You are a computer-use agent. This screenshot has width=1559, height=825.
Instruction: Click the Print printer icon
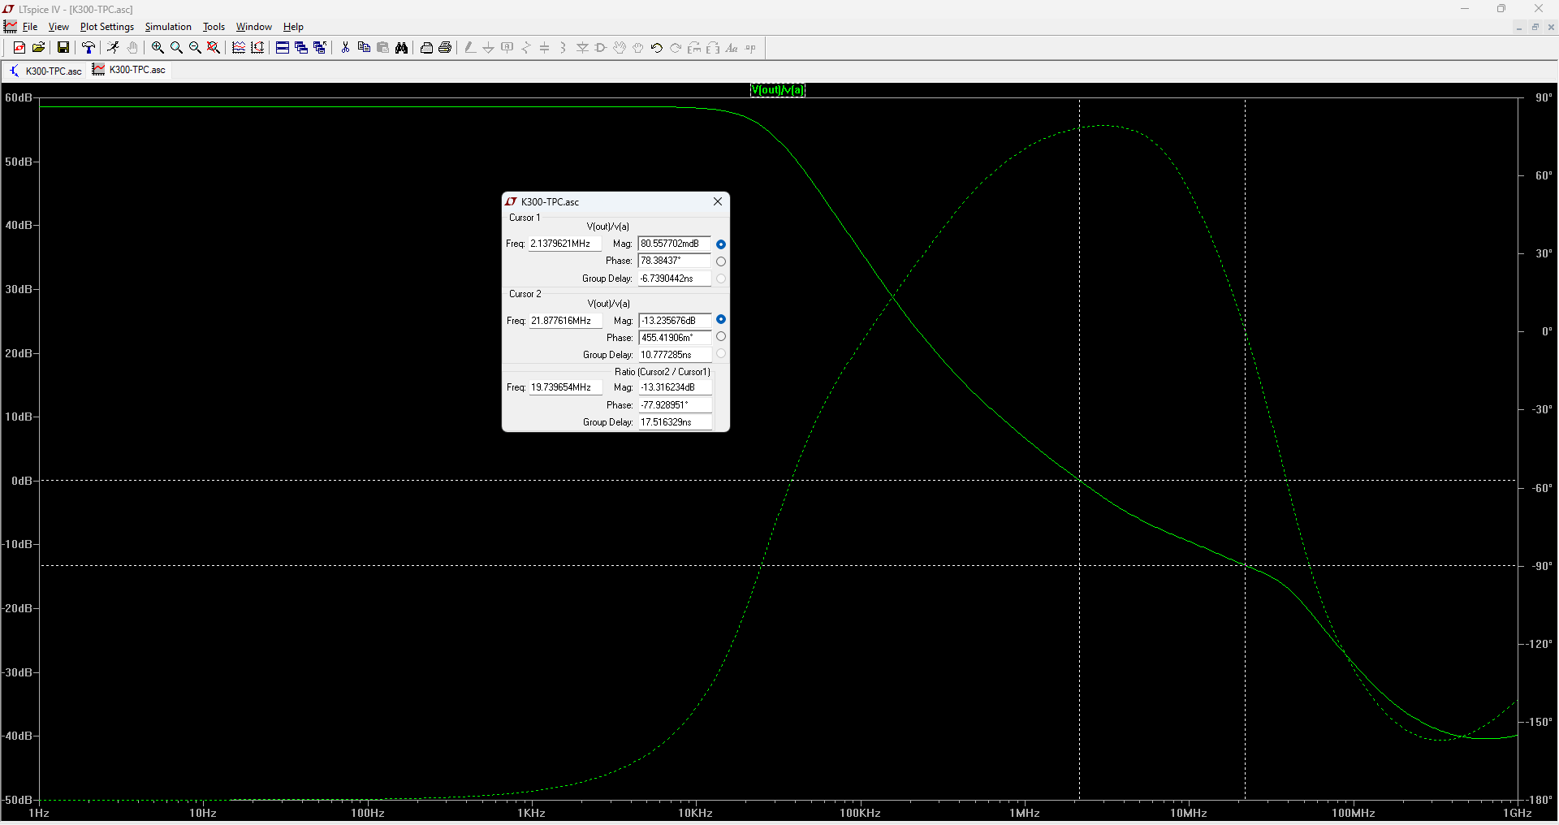click(x=445, y=48)
